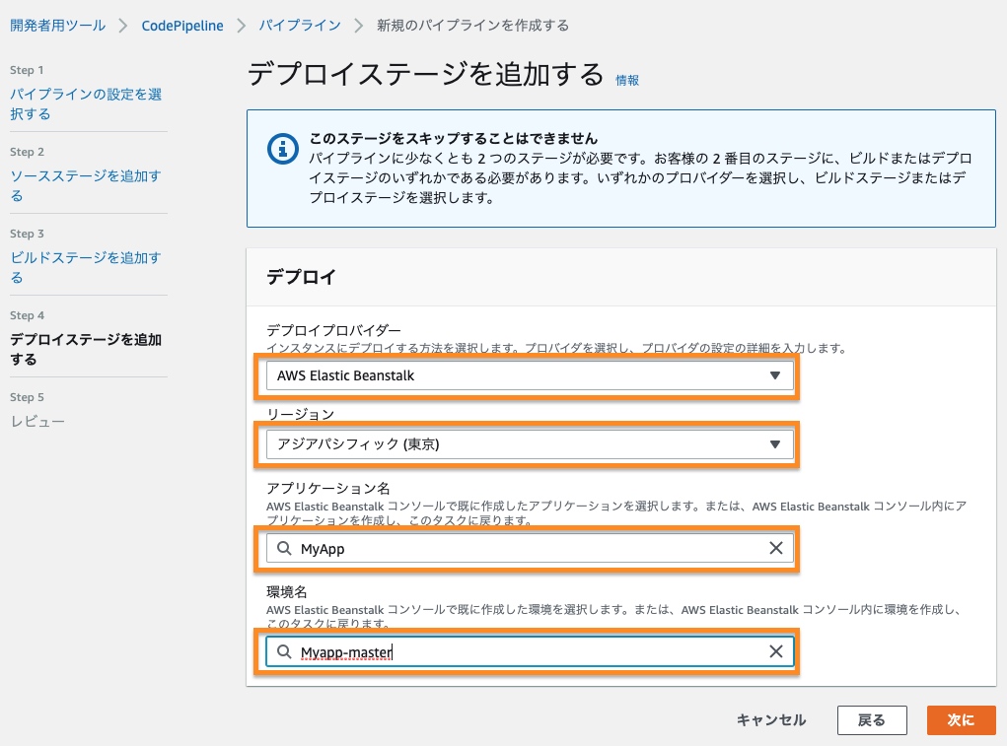This screenshot has height=746, width=1007.
Task: Proceed with the orange 次に button
Action: pyautogui.click(x=961, y=720)
